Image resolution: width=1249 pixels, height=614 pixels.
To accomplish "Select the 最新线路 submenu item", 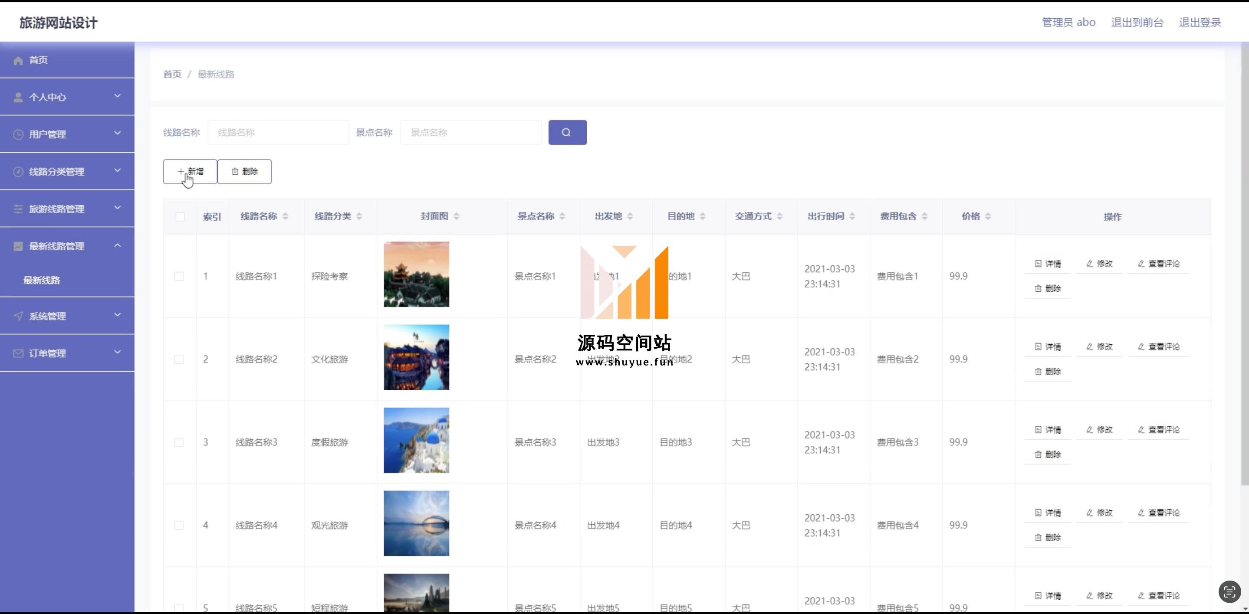I will tap(67, 280).
